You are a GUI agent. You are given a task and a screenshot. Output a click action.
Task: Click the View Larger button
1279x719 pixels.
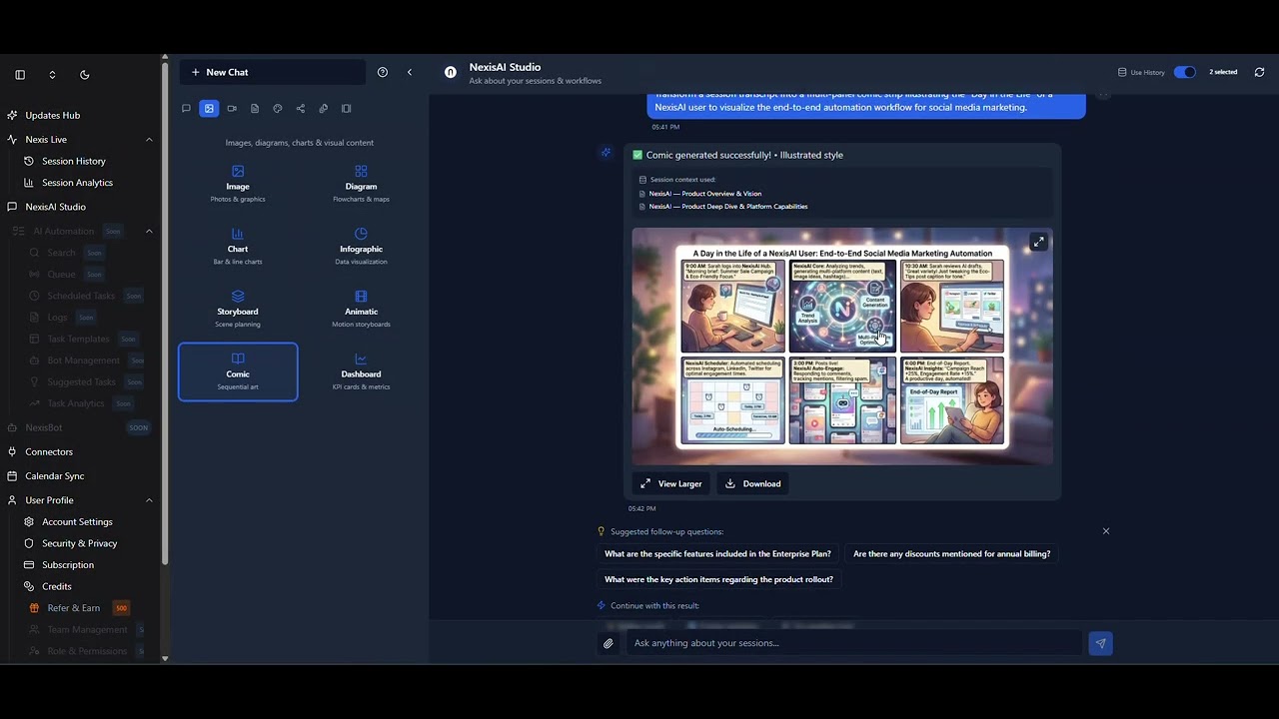[670, 483]
